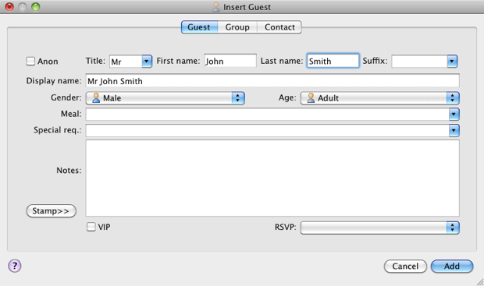Click into the Display name field
484x286 pixels.
(x=272, y=81)
